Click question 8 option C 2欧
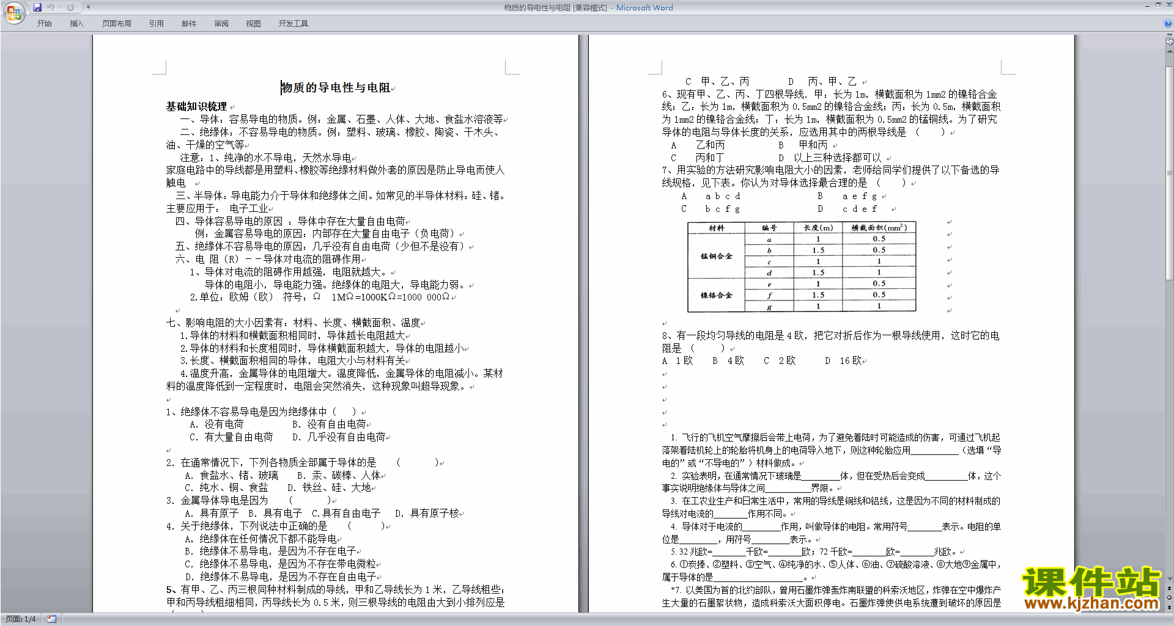The height and width of the screenshot is (626, 1174). (779, 361)
